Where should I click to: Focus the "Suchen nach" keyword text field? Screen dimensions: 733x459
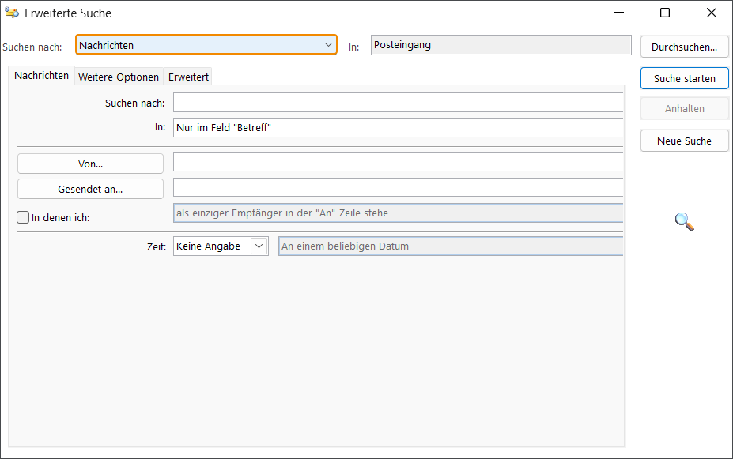399,103
